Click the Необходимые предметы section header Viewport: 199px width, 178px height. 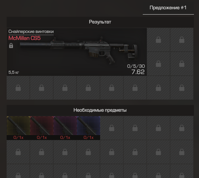100,110
